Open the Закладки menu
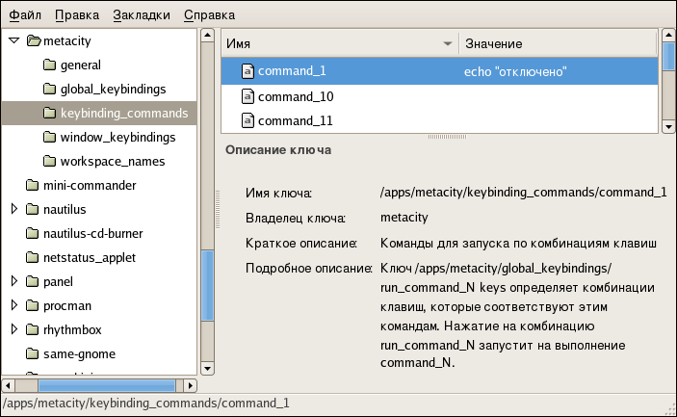The image size is (677, 417). (142, 15)
